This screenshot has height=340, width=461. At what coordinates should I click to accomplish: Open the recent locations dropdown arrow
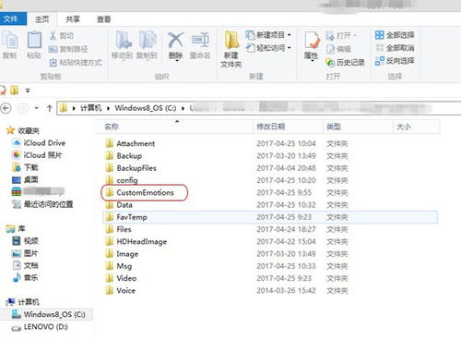[37, 108]
